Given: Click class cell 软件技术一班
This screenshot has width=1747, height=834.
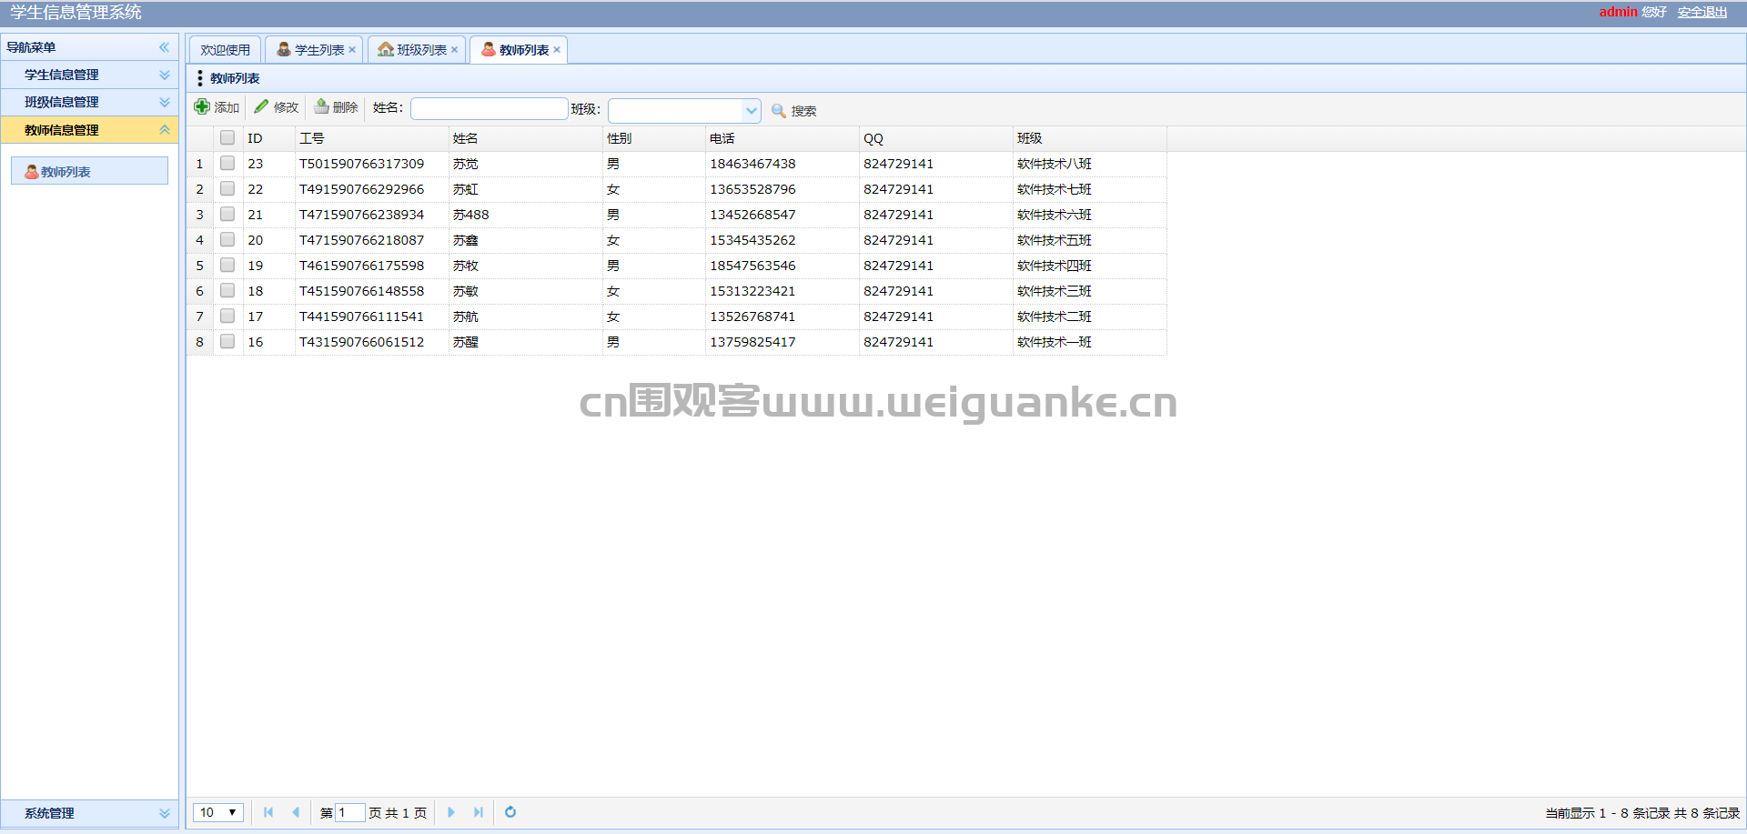Looking at the screenshot, I should 1055,342.
